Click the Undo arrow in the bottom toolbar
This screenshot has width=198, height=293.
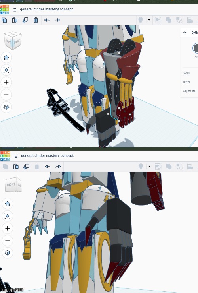coord(48,167)
